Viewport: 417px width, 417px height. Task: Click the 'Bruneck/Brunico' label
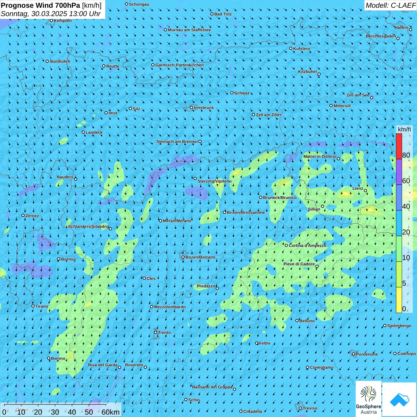click(280, 197)
